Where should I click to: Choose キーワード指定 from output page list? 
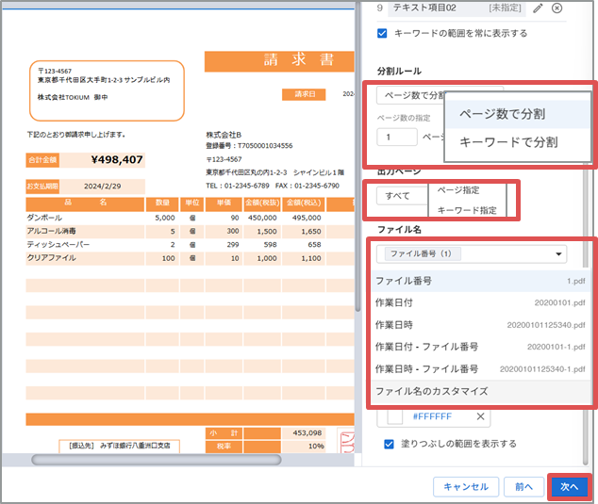(x=467, y=211)
